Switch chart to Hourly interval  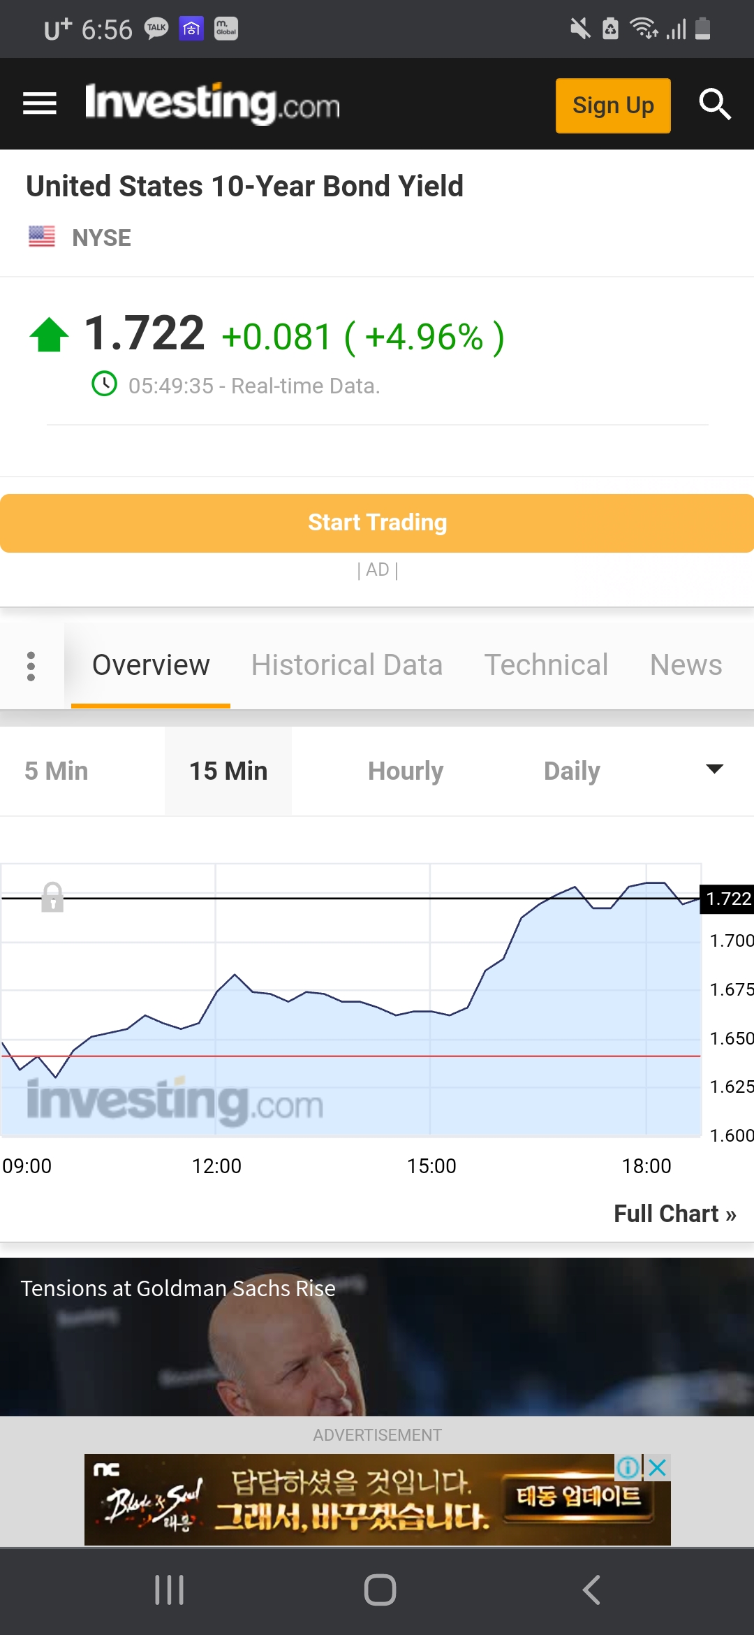[x=406, y=771]
